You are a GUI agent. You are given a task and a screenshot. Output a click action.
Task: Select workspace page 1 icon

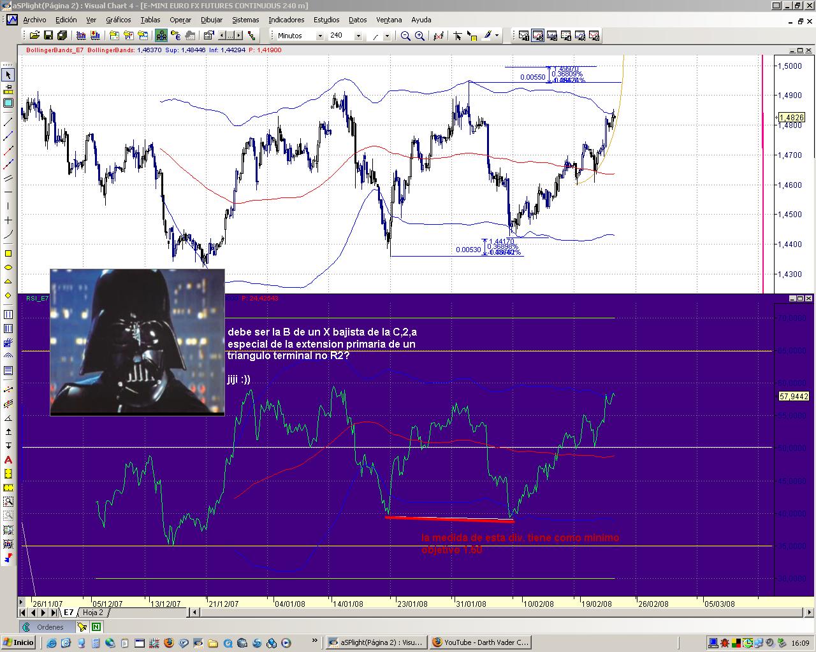pyautogui.click(x=524, y=36)
